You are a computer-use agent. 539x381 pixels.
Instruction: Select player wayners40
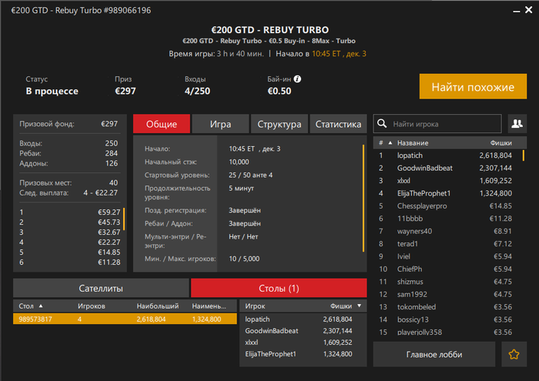pos(448,231)
